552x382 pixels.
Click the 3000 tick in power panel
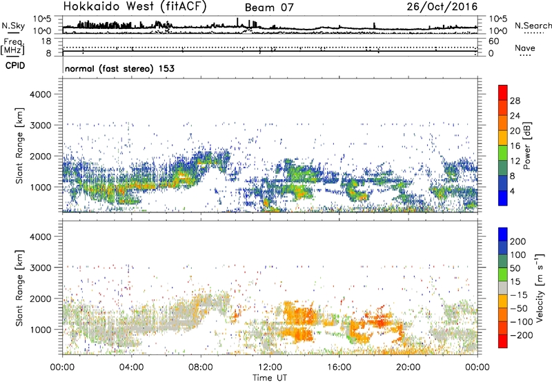41,125
